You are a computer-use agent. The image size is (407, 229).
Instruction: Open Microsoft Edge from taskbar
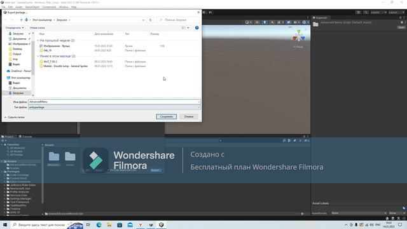(99, 225)
